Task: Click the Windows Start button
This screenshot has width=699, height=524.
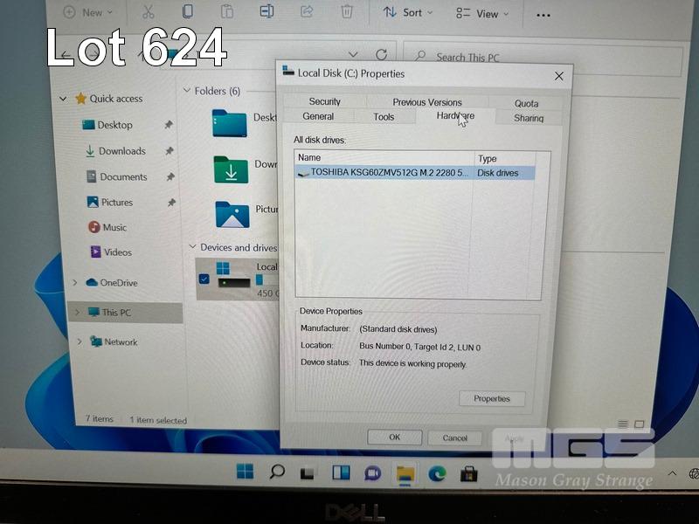Action: click(x=245, y=472)
